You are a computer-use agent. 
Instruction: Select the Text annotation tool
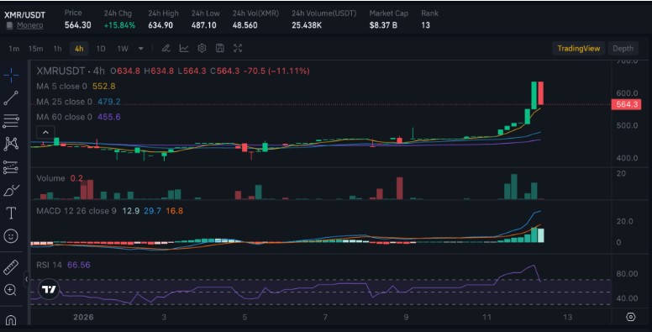point(11,213)
